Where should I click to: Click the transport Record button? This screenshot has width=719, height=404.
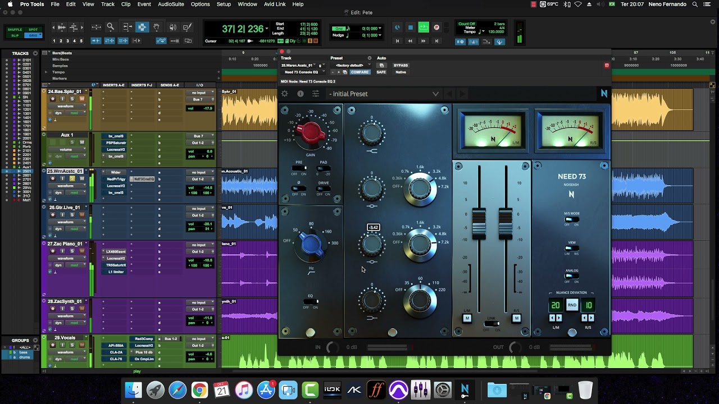coord(436,27)
